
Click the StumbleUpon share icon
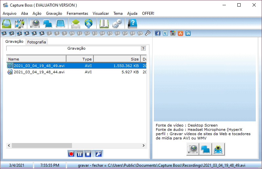coord(180,33)
